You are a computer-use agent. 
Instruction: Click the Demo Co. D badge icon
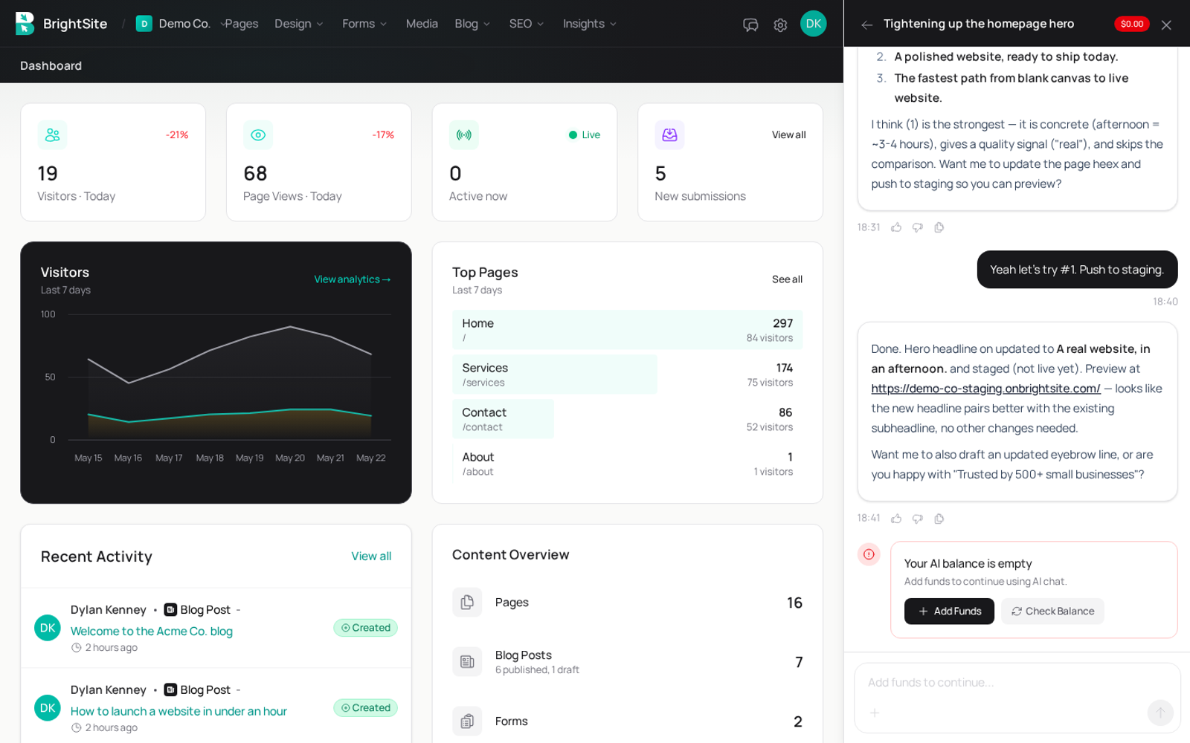coord(144,24)
